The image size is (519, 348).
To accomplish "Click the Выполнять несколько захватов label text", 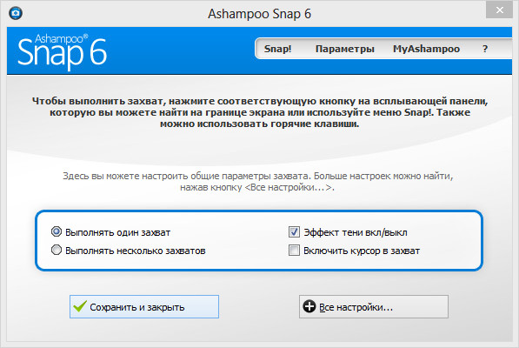I will (x=136, y=251).
